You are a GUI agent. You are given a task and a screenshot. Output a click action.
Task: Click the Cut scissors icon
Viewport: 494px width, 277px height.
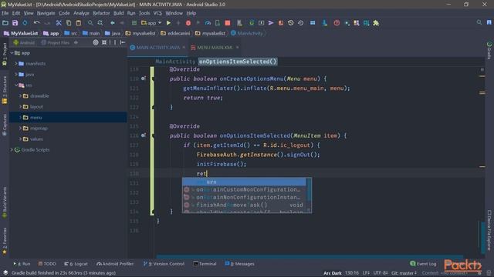(59, 23)
